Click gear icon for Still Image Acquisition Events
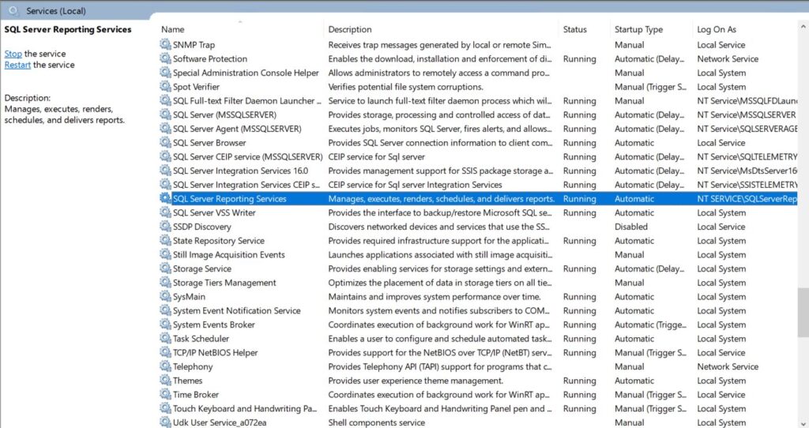The height and width of the screenshot is (428, 809). click(165, 253)
